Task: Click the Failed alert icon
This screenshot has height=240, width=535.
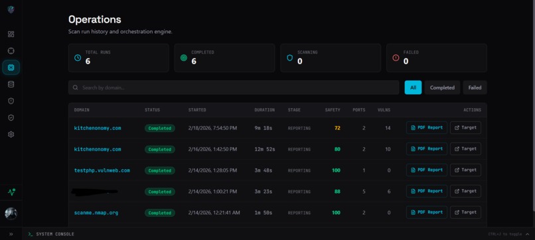Action: click(396, 58)
